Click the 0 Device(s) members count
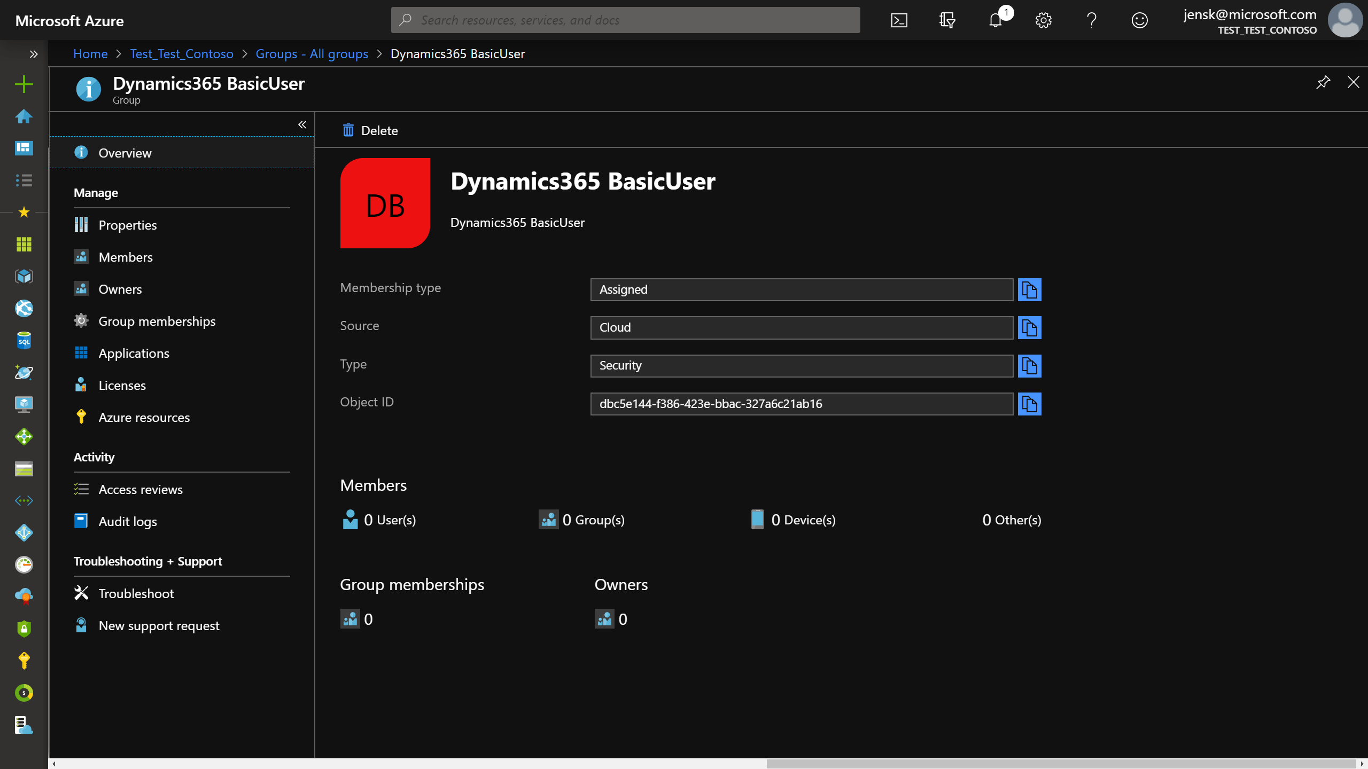The image size is (1368, 769). point(793,520)
